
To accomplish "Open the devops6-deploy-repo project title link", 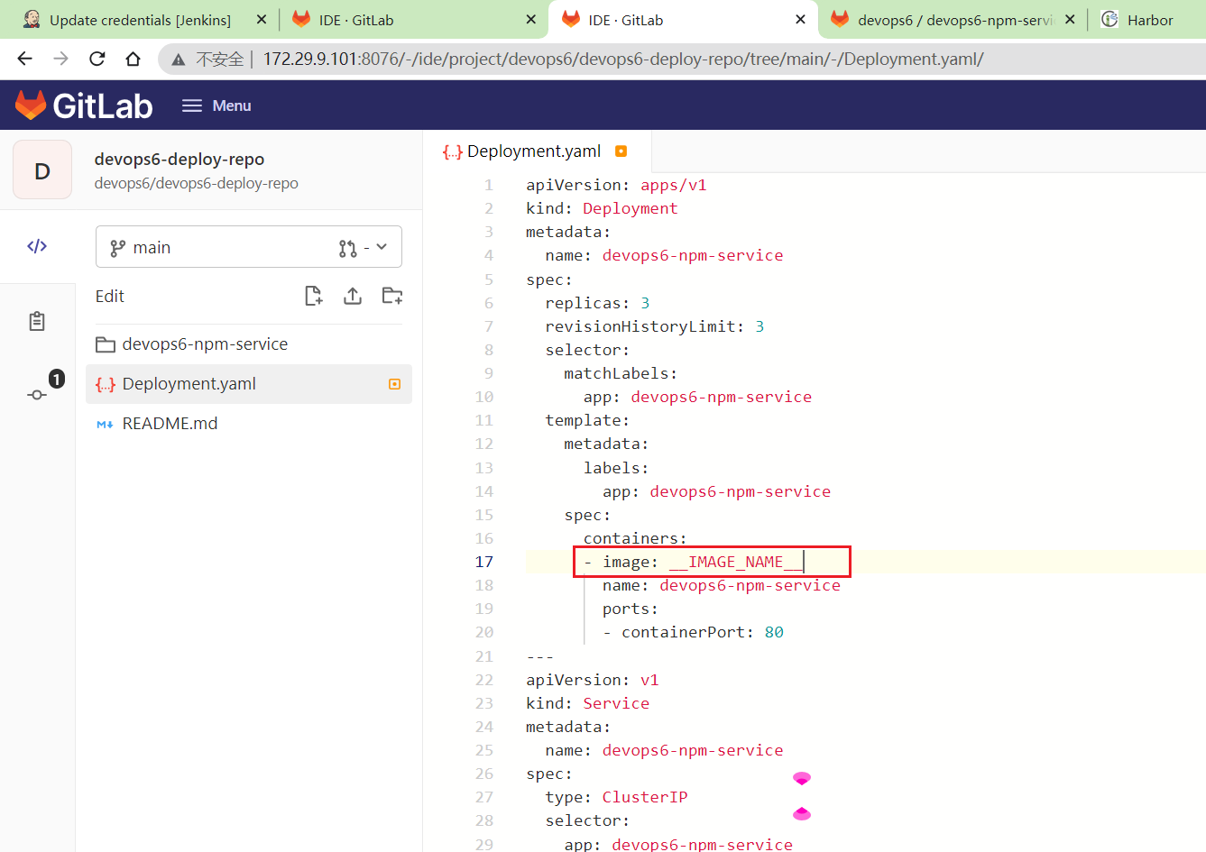I will [180, 159].
